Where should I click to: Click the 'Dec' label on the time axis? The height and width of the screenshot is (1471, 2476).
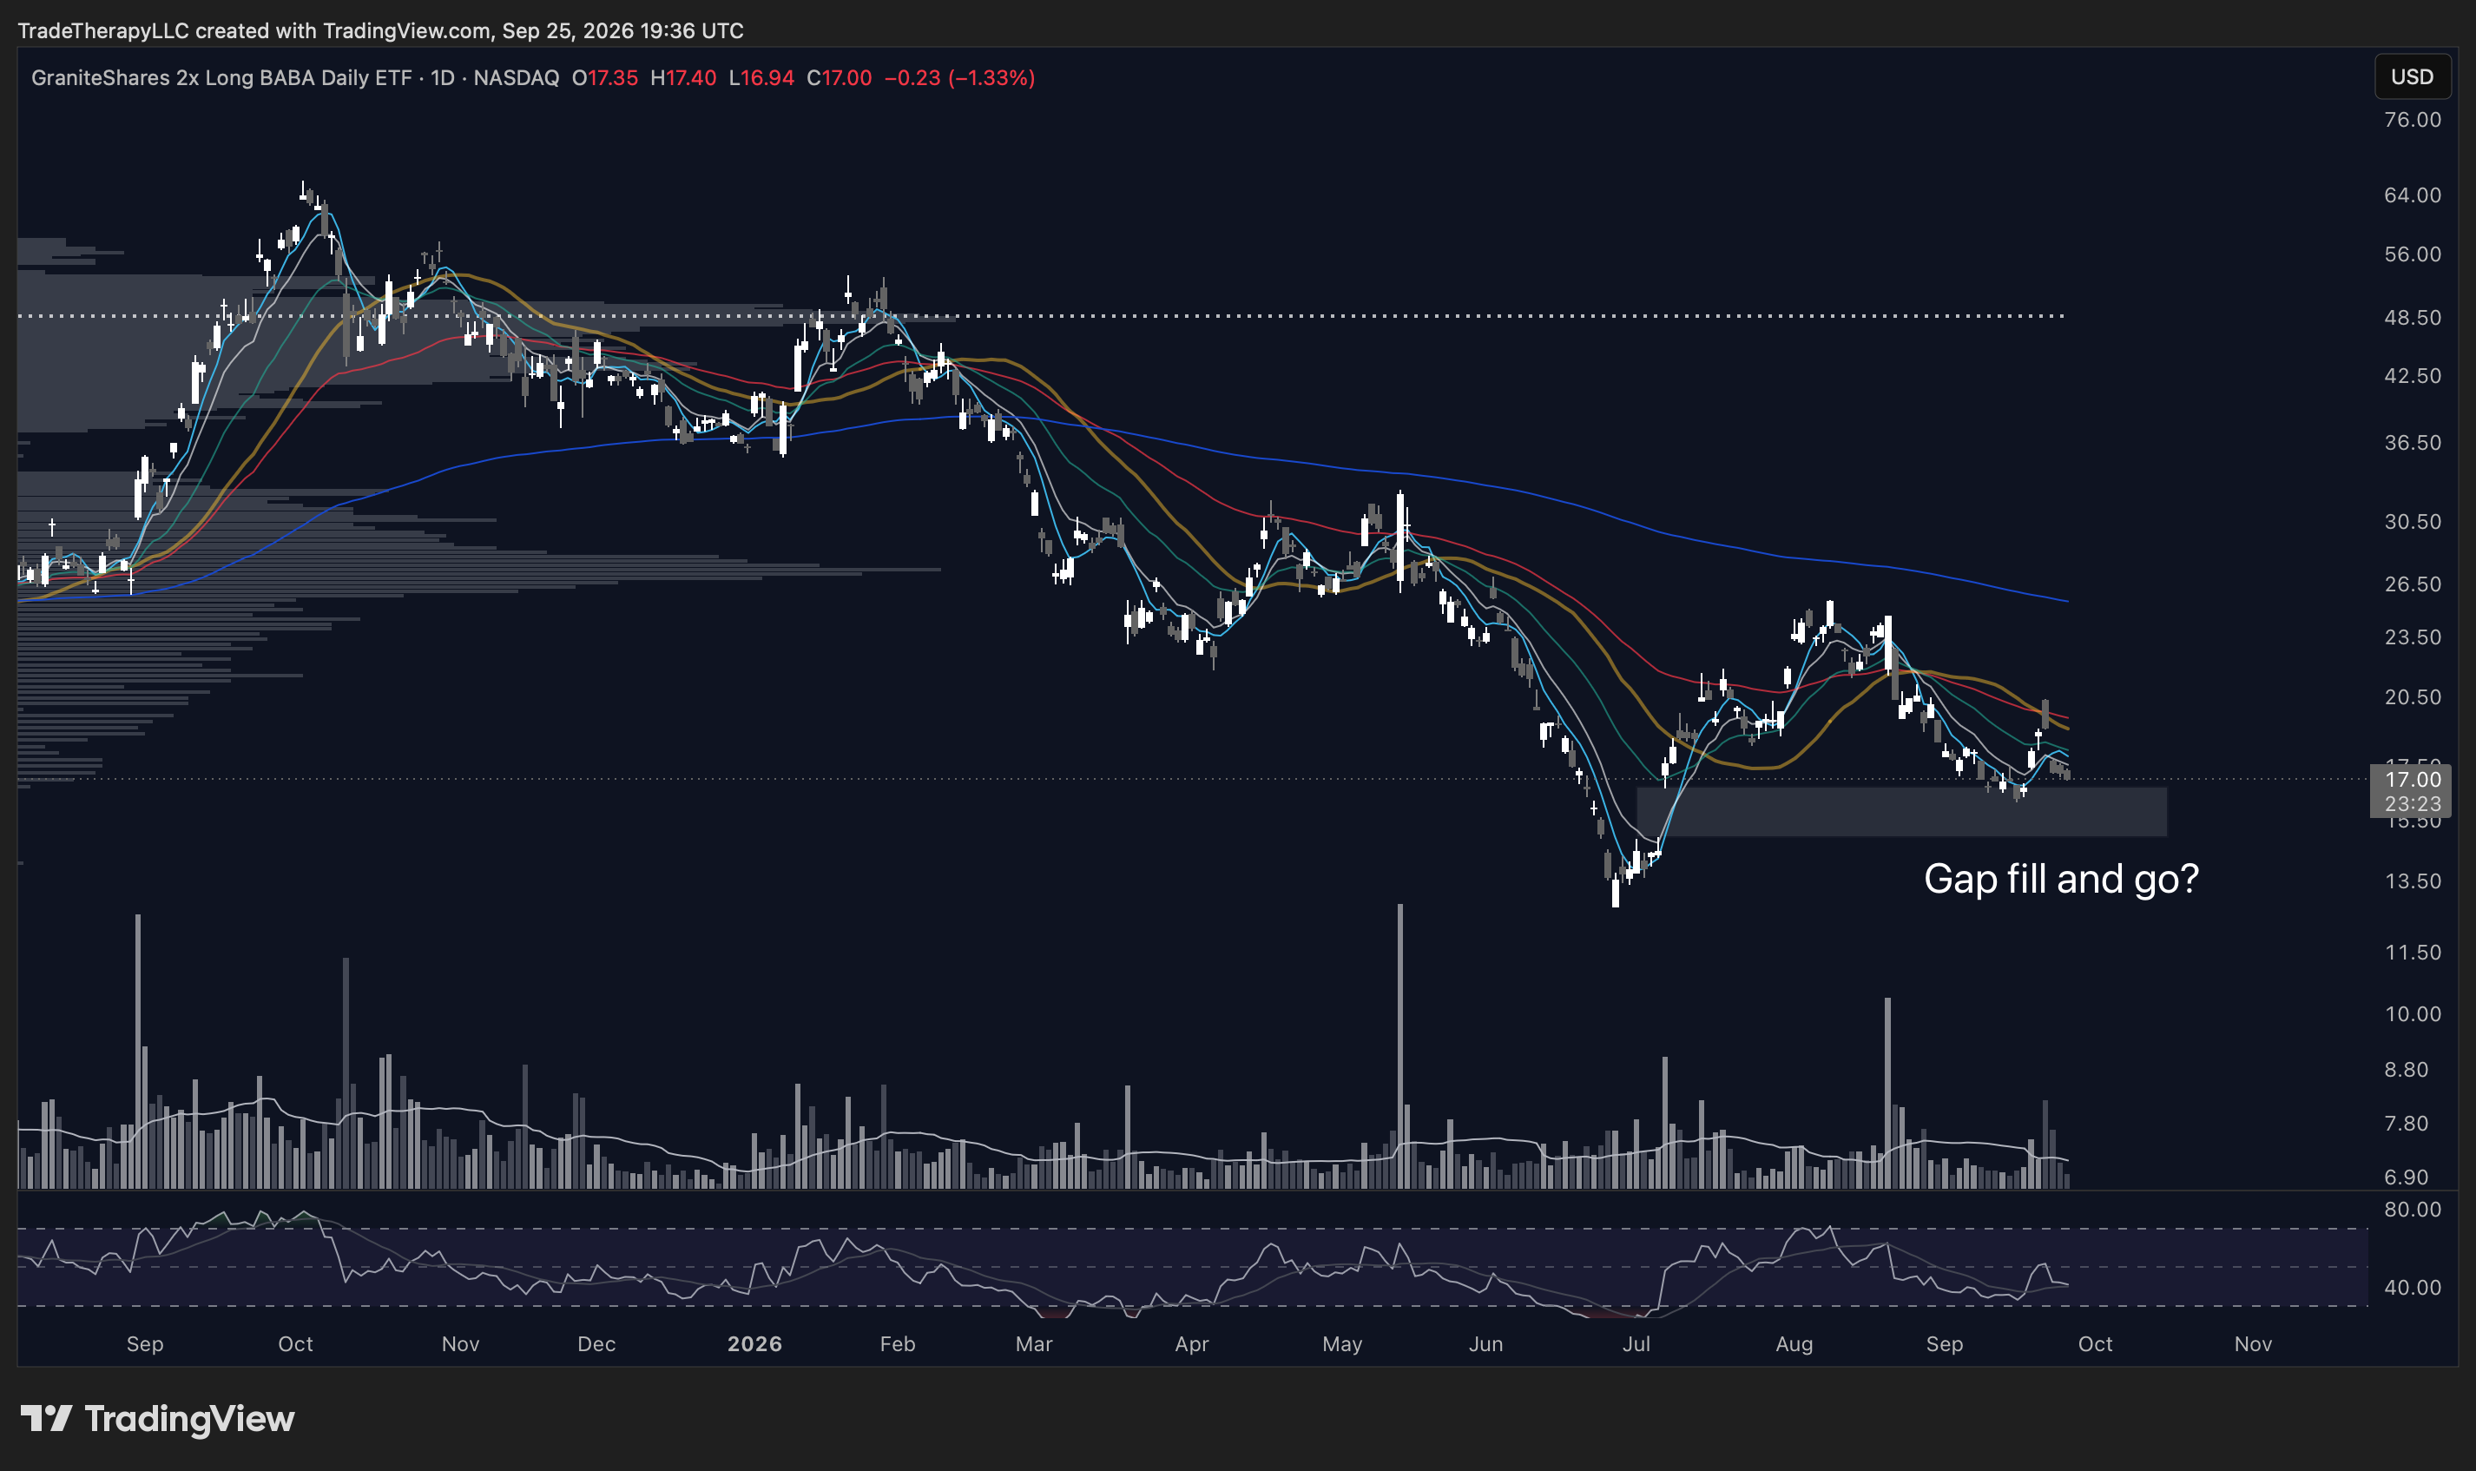(596, 1344)
